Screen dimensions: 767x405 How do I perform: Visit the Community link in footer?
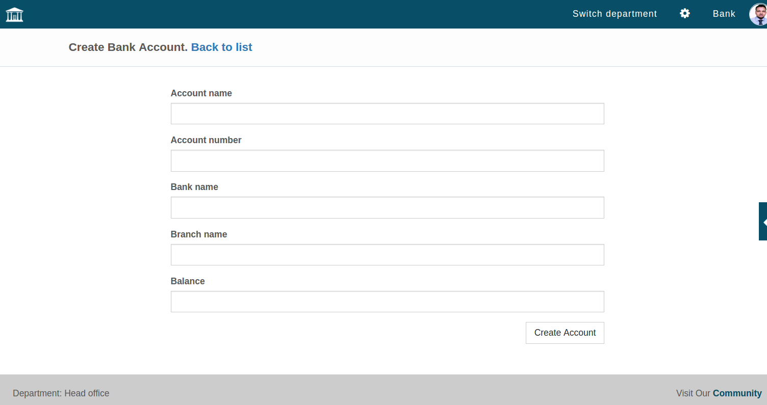(x=737, y=393)
